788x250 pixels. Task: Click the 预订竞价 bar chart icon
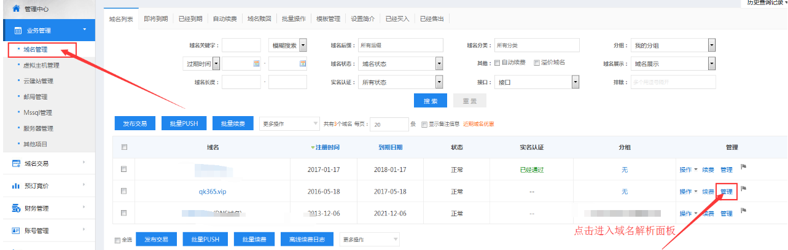(17, 186)
